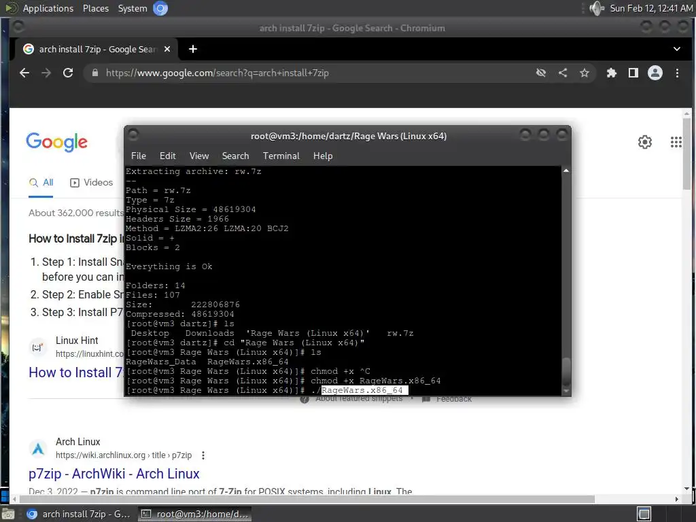Click the Chromium address bar URL
The image size is (696, 522).
217,73
